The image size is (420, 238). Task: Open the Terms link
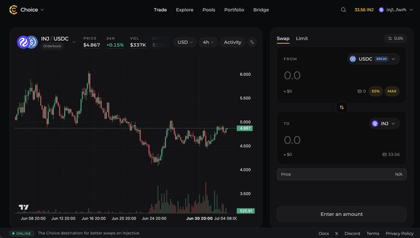click(x=373, y=234)
